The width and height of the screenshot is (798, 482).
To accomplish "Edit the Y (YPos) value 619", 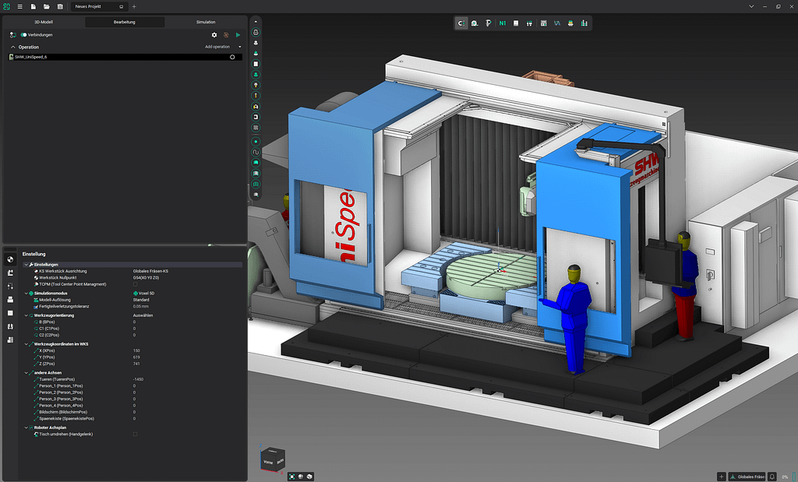I will click(136, 357).
